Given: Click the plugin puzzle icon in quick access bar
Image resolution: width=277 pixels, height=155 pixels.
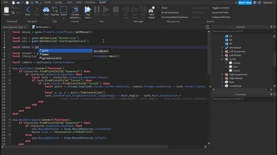Looking at the screenshot, I should 27,3.
